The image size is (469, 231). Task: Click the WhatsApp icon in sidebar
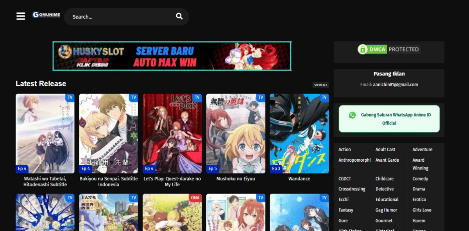[x=353, y=115]
